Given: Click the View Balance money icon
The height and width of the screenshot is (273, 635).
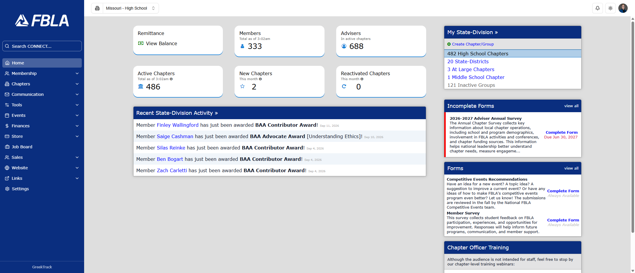Looking at the screenshot, I should tap(141, 43).
